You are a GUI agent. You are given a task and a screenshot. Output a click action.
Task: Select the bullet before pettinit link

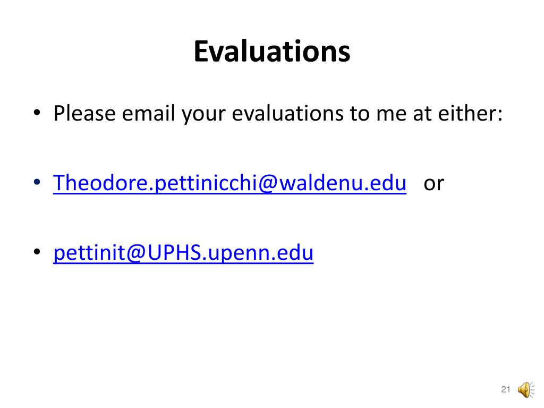[37, 251]
